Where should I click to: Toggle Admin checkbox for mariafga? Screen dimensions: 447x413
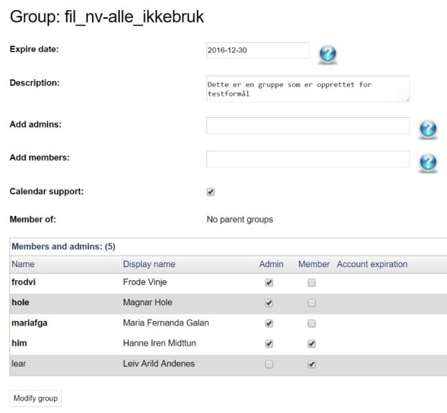tap(269, 323)
